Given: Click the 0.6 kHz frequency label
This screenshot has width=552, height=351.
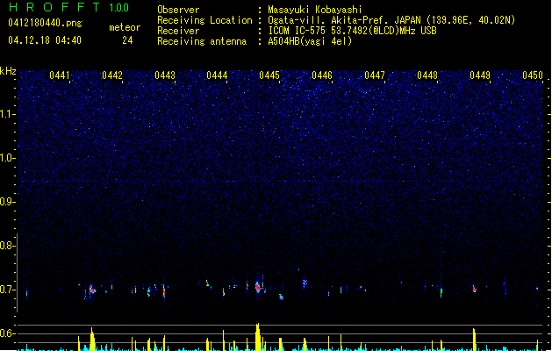Looking at the screenshot, I should tap(7, 333).
